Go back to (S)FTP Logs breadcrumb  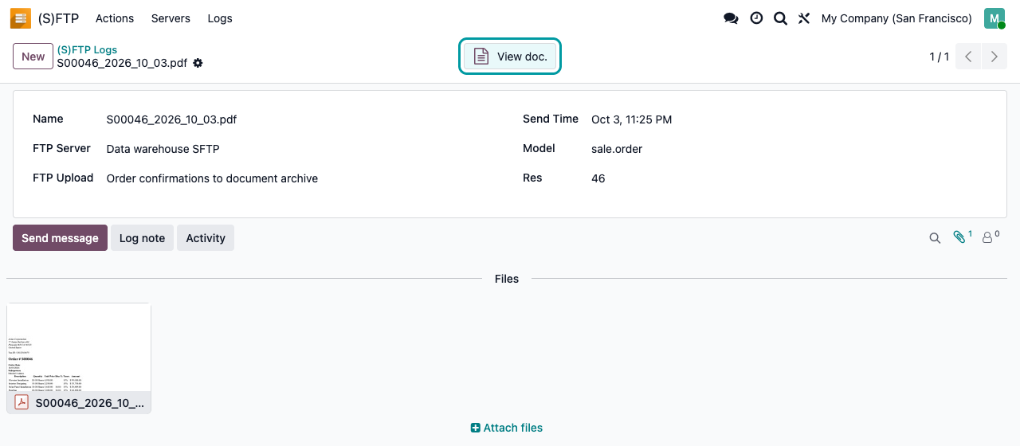pyautogui.click(x=87, y=49)
